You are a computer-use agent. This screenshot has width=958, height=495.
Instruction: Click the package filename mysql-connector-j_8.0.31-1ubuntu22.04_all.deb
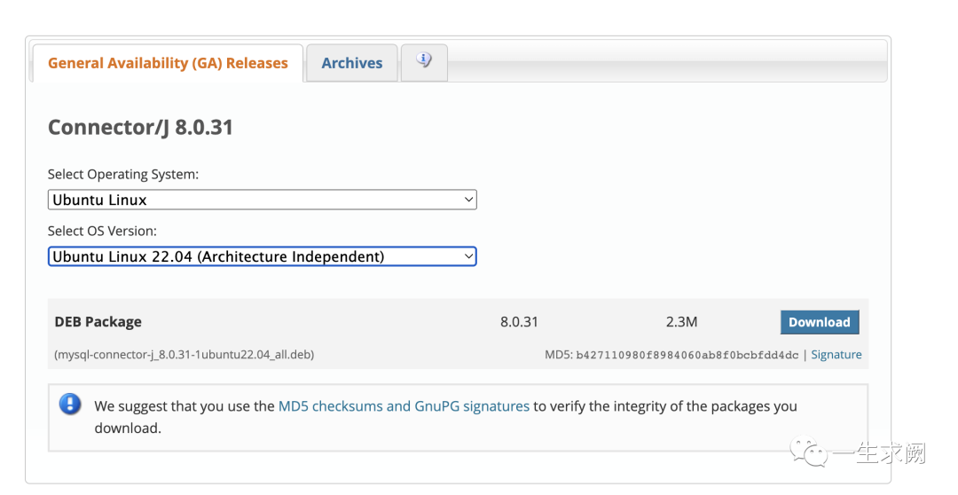[184, 355]
